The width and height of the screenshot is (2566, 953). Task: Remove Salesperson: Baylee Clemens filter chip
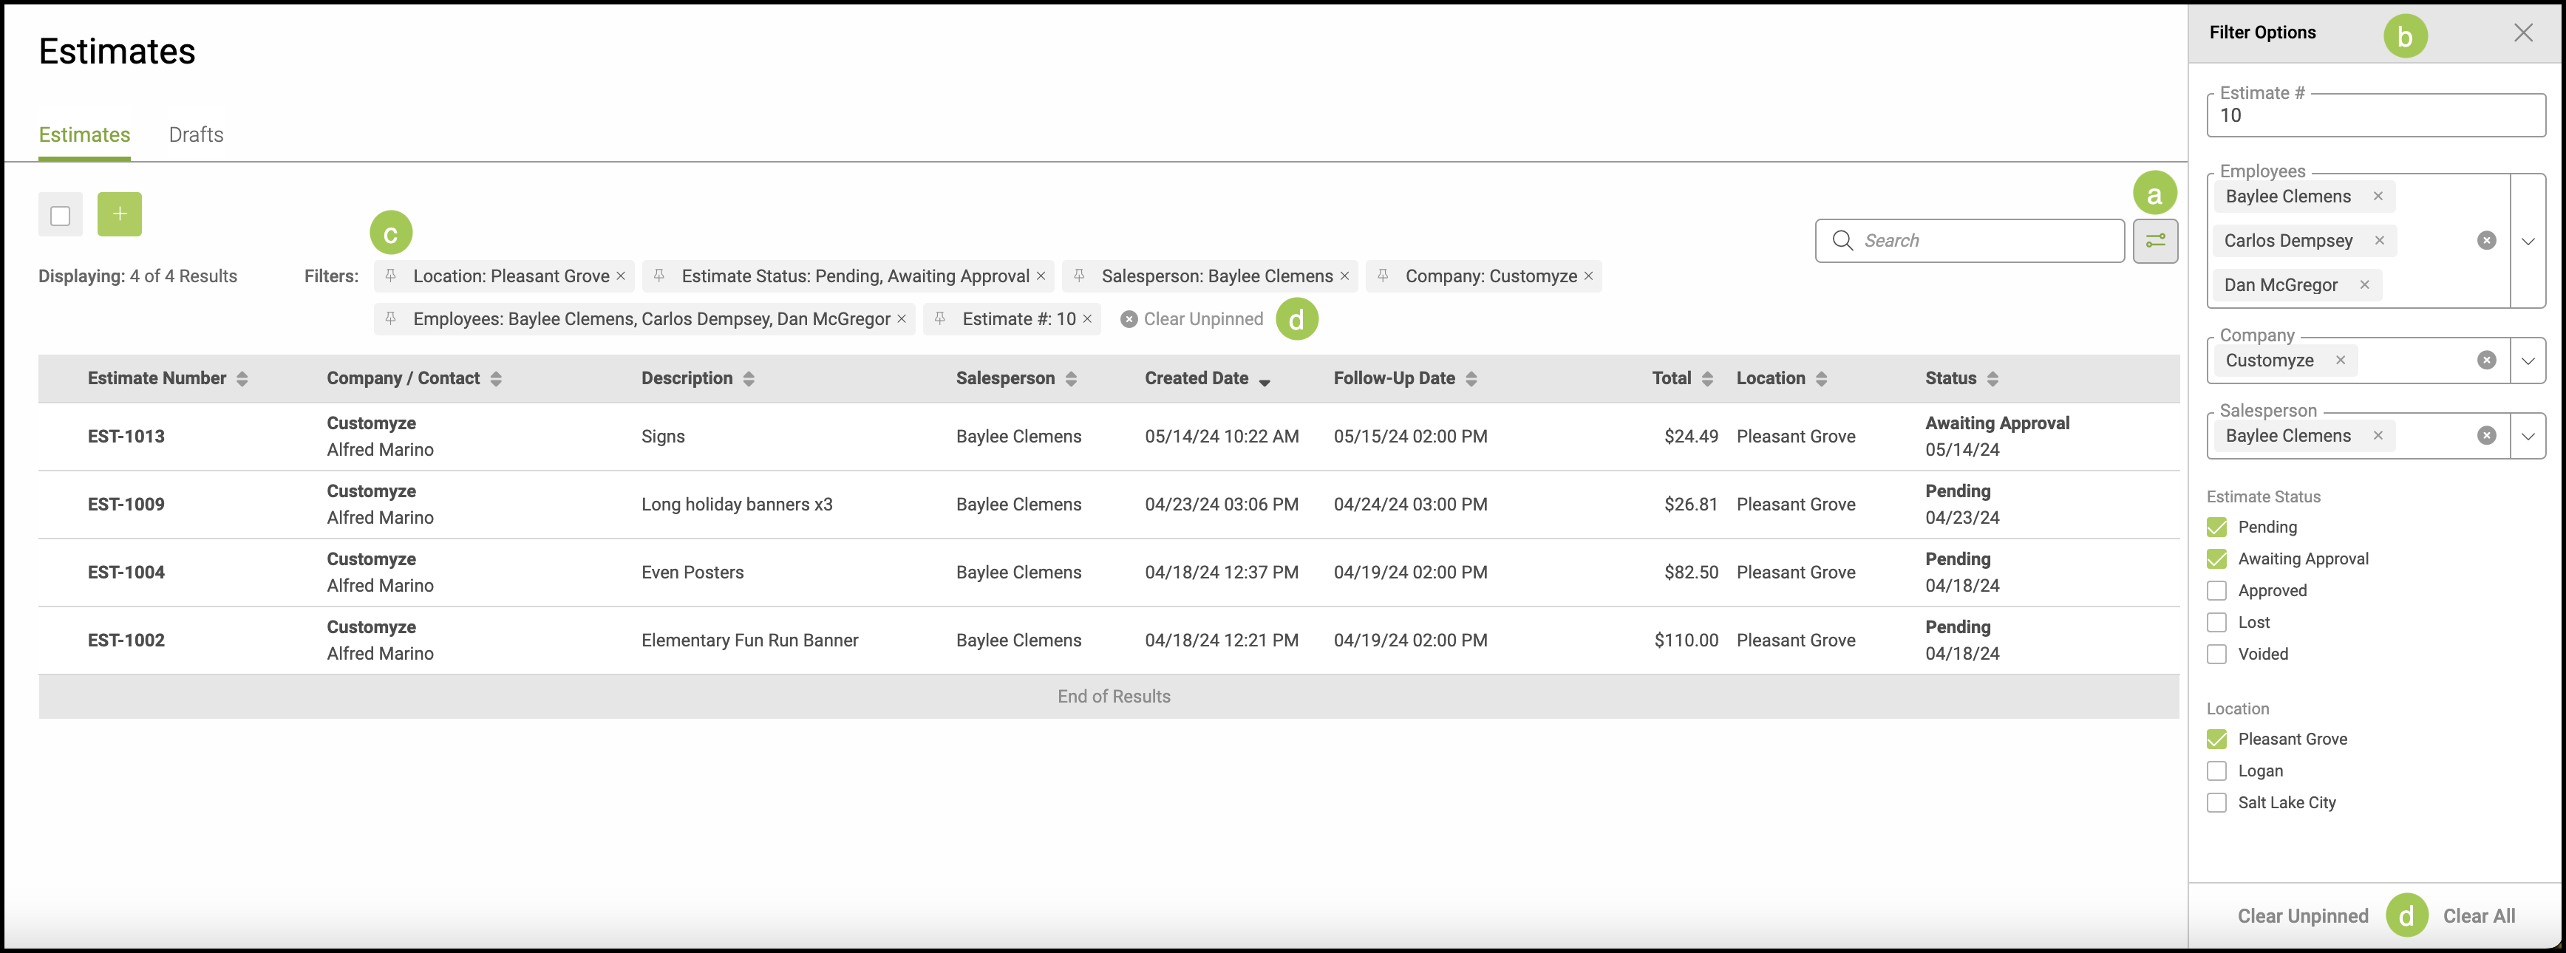coord(1345,276)
